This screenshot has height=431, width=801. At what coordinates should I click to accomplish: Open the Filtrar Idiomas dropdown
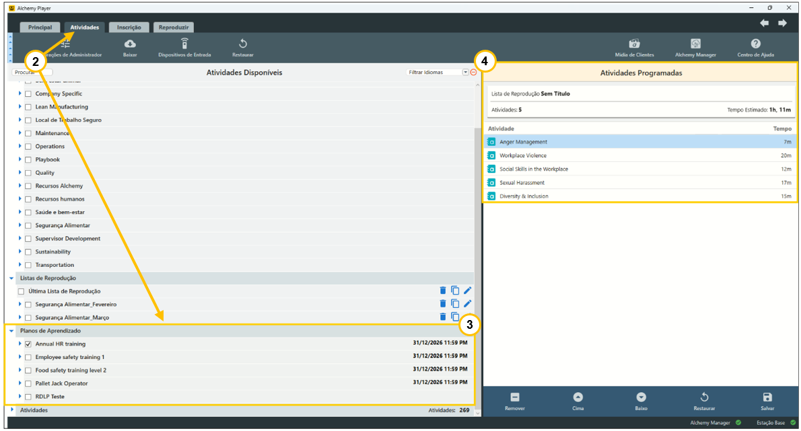tap(465, 72)
